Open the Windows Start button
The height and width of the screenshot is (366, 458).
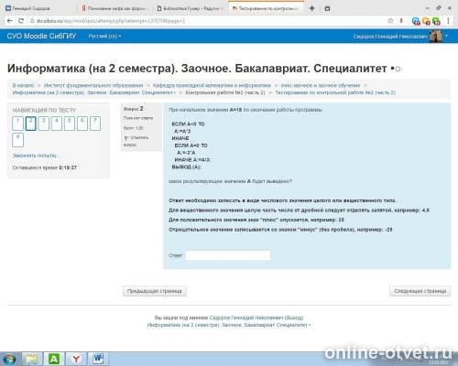pos(10,359)
